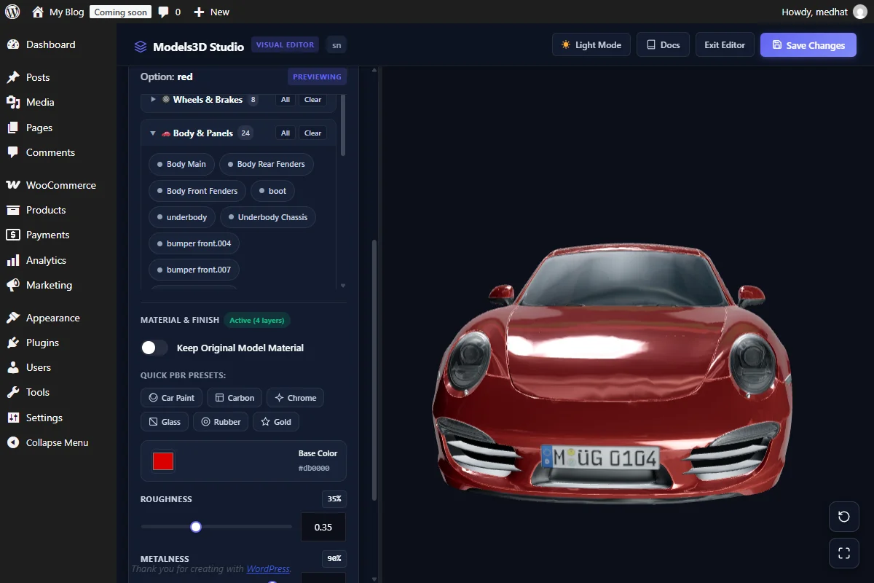Toggle Keep Original Model Material switch

coord(154,348)
